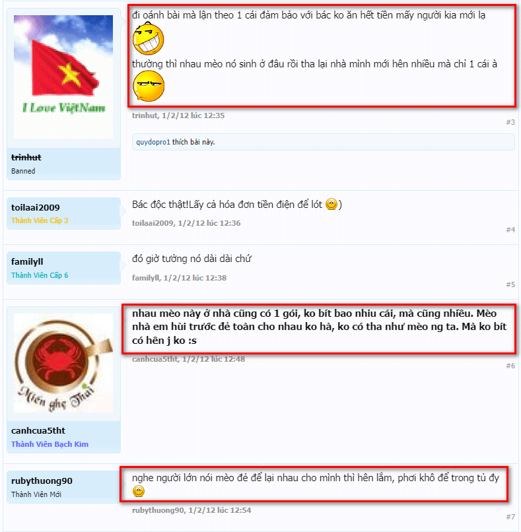Screen dimensions: 521x532
Task: Open post permalink #6
Action: (510, 366)
